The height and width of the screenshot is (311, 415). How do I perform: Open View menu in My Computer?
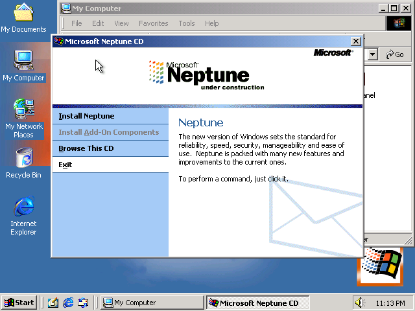[121, 23]
